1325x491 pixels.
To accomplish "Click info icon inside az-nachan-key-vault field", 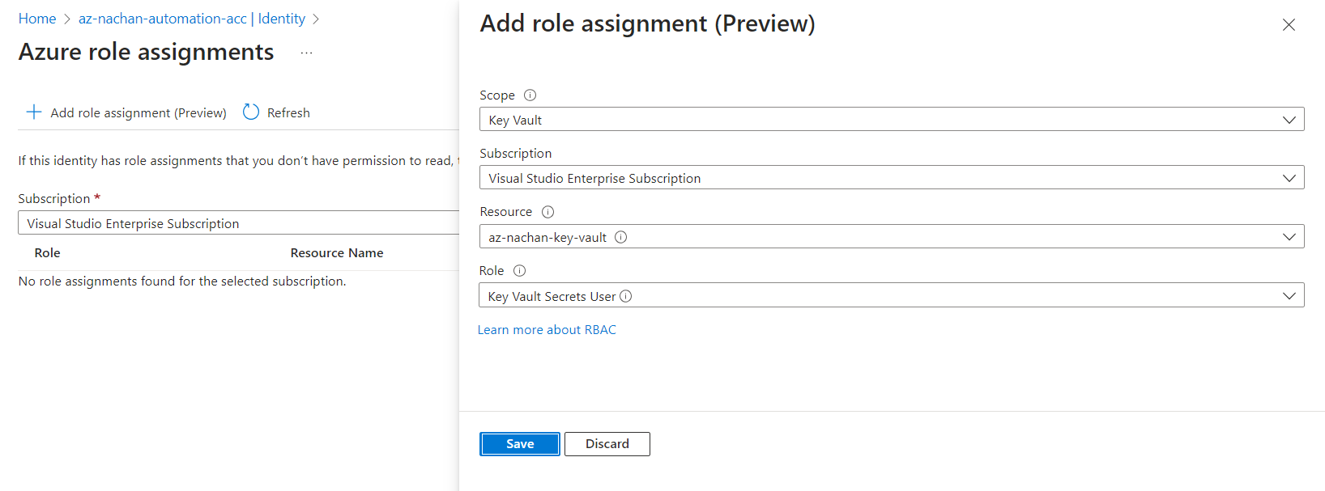I will pos(620,237).
